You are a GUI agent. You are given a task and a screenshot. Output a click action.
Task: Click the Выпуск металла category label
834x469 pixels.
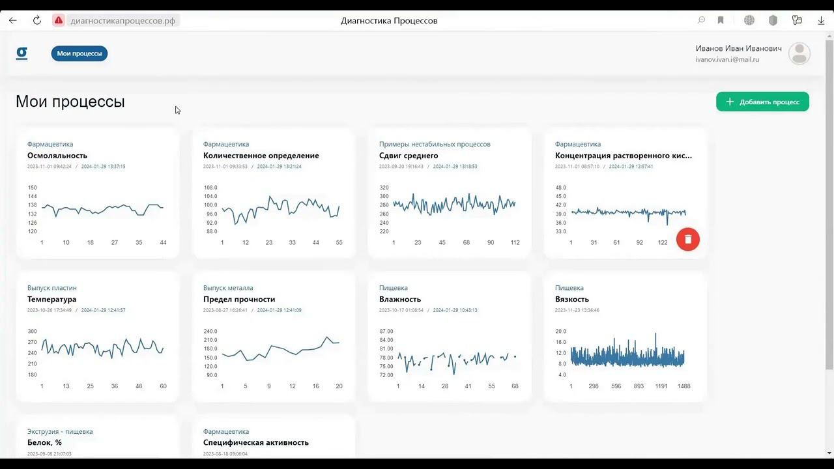(x=228, y=288)
